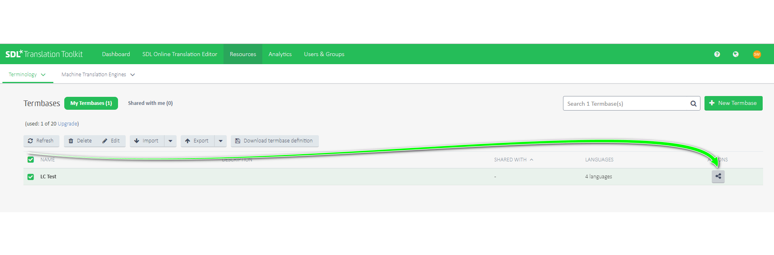Image resolution: width=774 pixels, height=255 pixels.
Task: Expand the Export dropdown arrow
Action: tap(221, 141)
